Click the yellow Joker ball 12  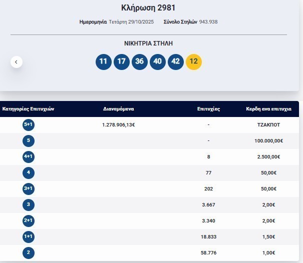193,62
